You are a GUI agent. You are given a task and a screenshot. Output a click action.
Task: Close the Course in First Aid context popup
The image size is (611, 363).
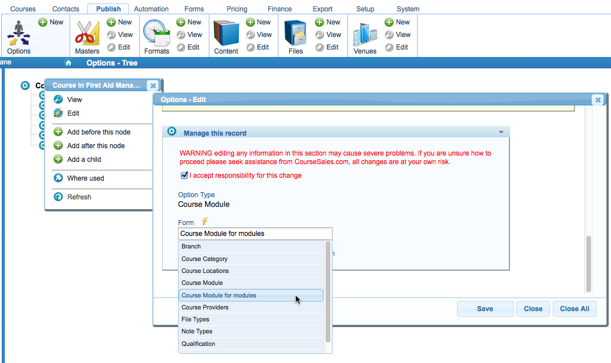(x=153, y=85)
